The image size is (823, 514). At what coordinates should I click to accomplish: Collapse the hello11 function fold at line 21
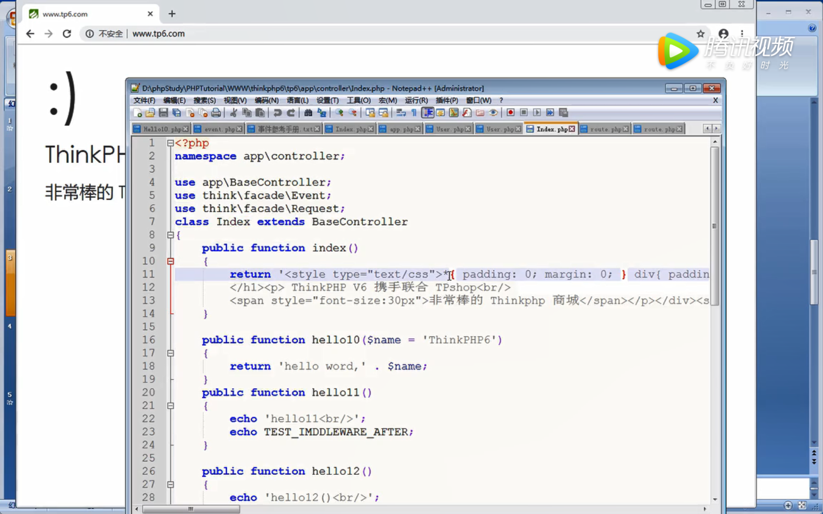[x=170, y=406]
